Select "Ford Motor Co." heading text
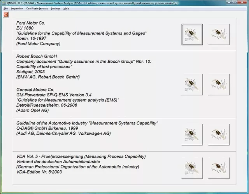The image size is (249, 194). [x=31, y=23]
